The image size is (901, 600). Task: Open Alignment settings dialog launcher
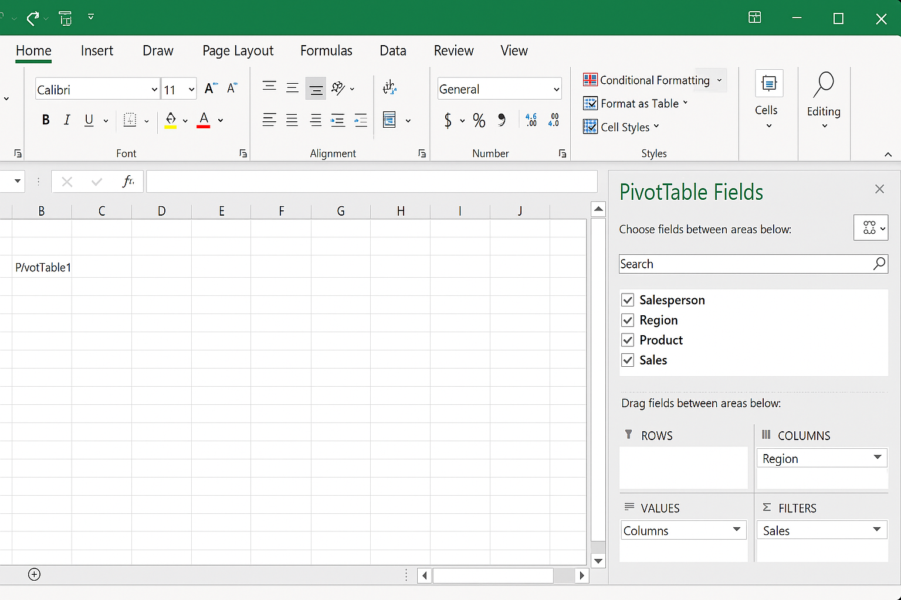[x=422, y=154]
